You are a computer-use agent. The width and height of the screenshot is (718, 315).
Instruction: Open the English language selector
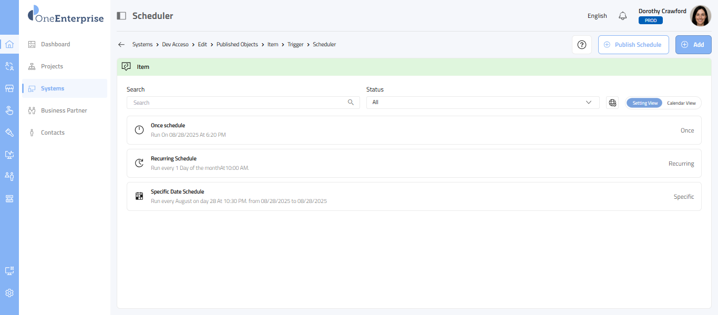coord(597,16)
